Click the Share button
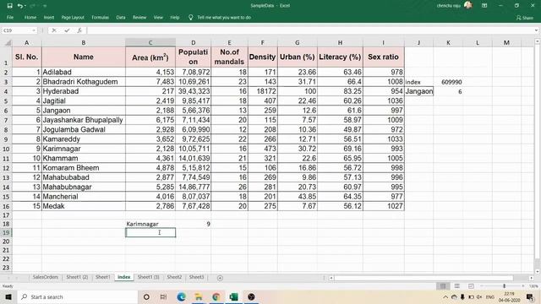Screen dimensions: 541x304 524,17
